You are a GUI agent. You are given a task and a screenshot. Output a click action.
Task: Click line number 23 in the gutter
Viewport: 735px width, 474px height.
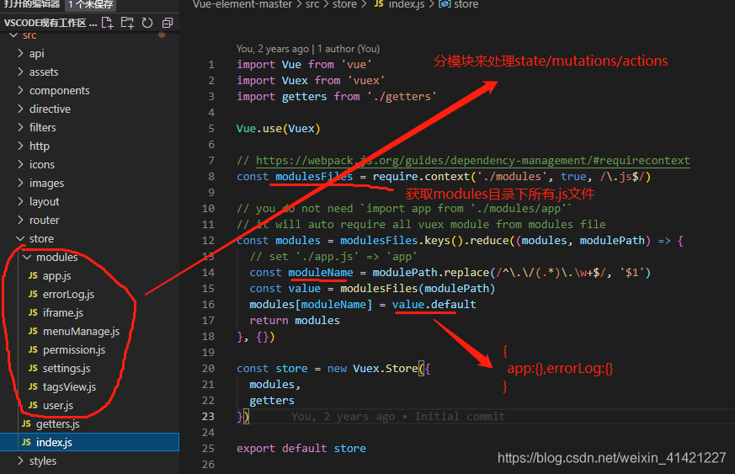coord(208,417)
